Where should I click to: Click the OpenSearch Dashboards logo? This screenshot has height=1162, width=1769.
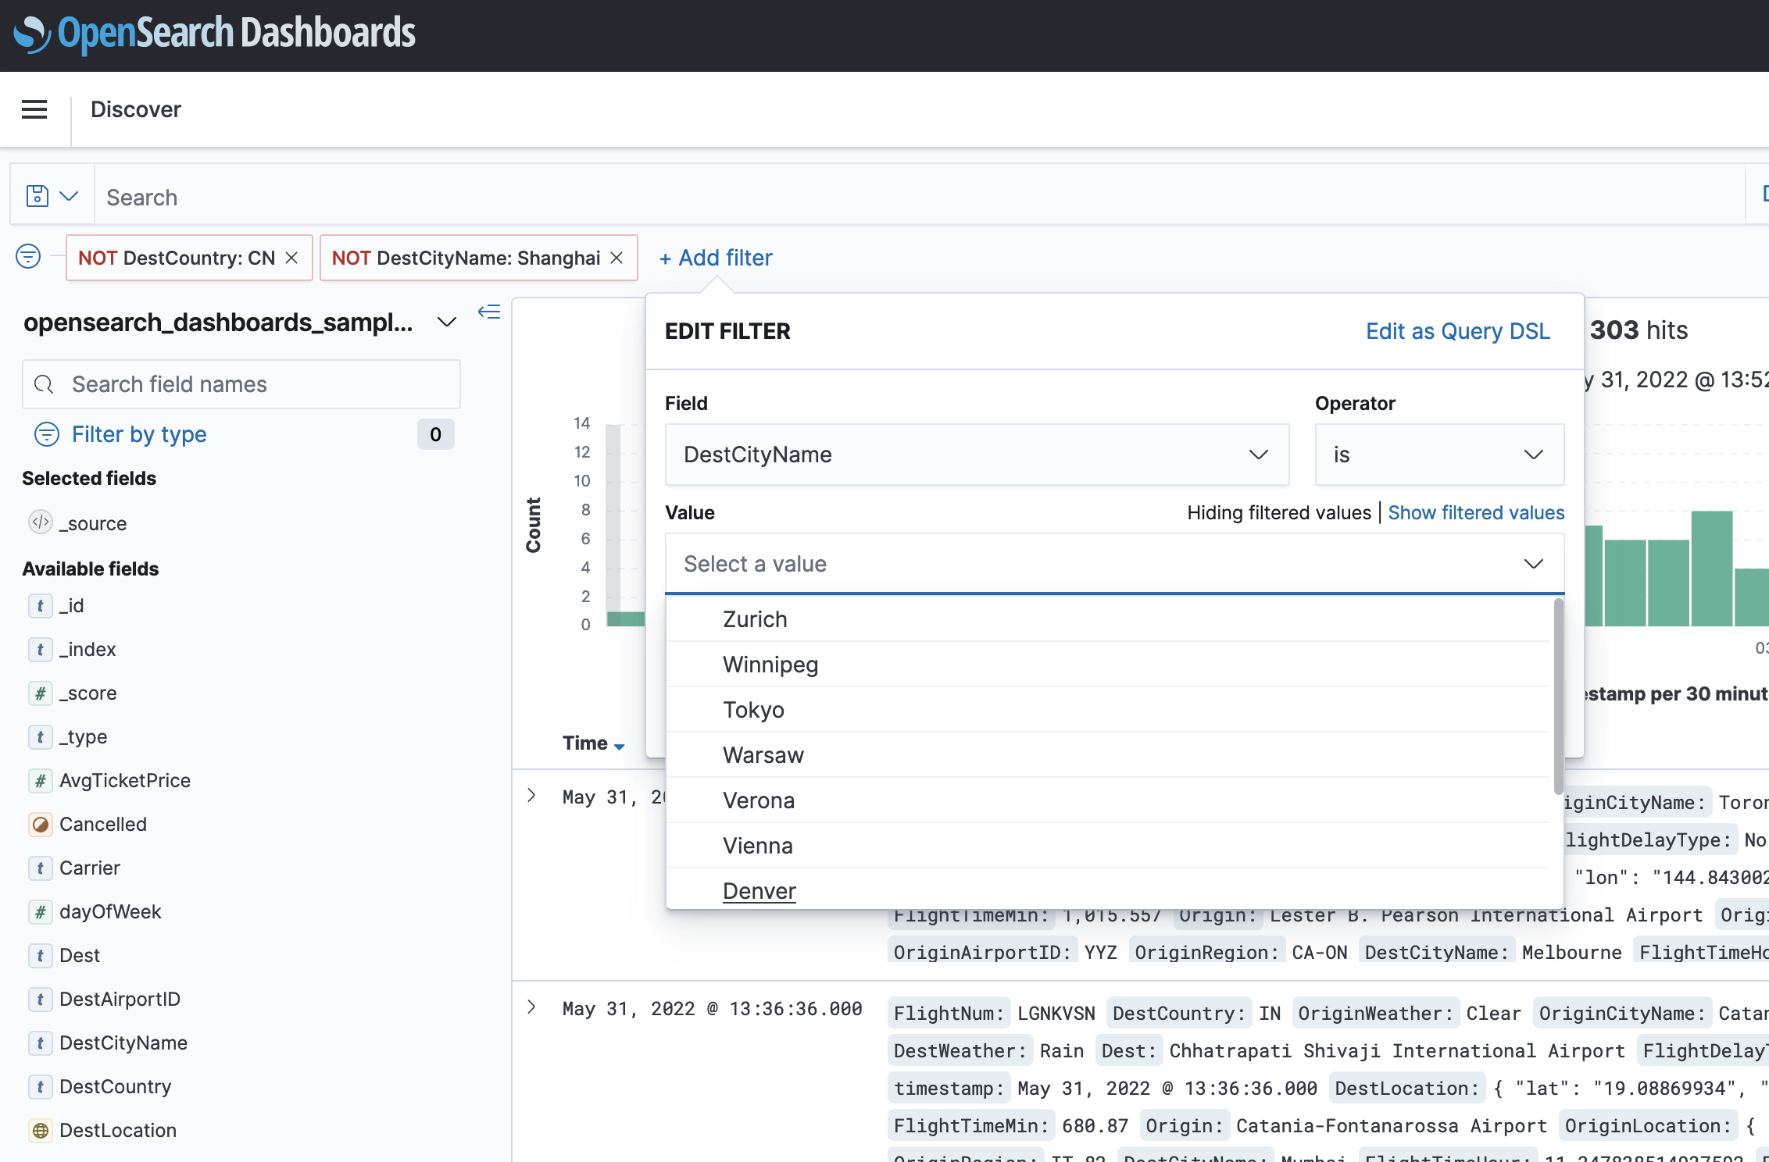click(x=215, y=33)
